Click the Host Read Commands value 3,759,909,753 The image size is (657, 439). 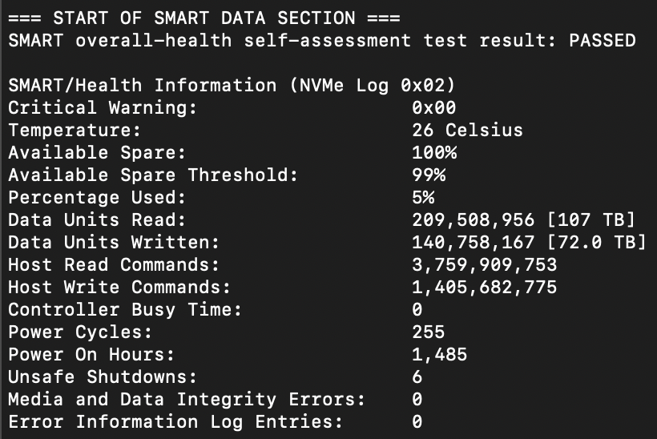pyautogui.click(x=484, y=264)
